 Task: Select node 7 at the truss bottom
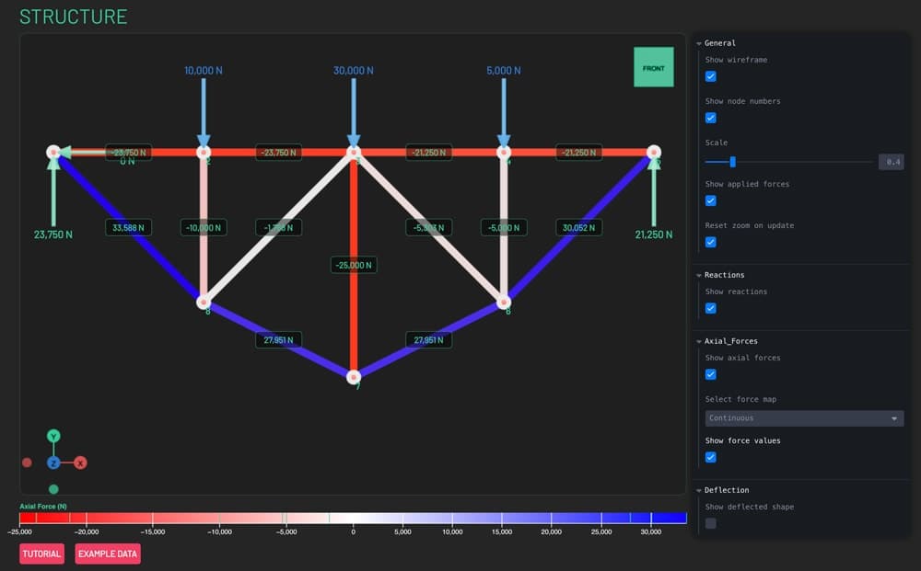click(355, 375)
